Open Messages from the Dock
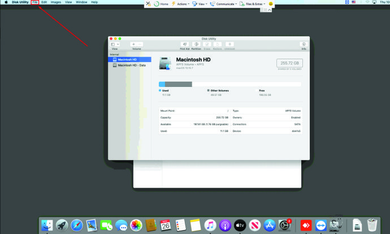 pyautogui.click(x=121, y=226)
